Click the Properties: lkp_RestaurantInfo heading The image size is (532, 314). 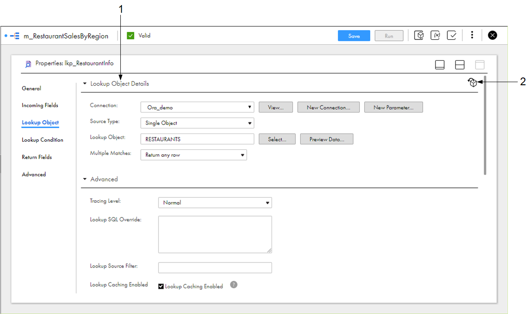tap(74, 63)
